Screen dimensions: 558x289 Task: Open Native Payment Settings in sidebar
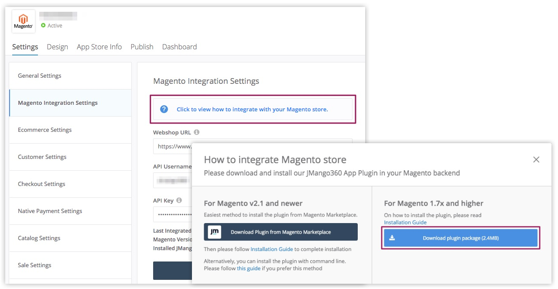pos(70,211)
